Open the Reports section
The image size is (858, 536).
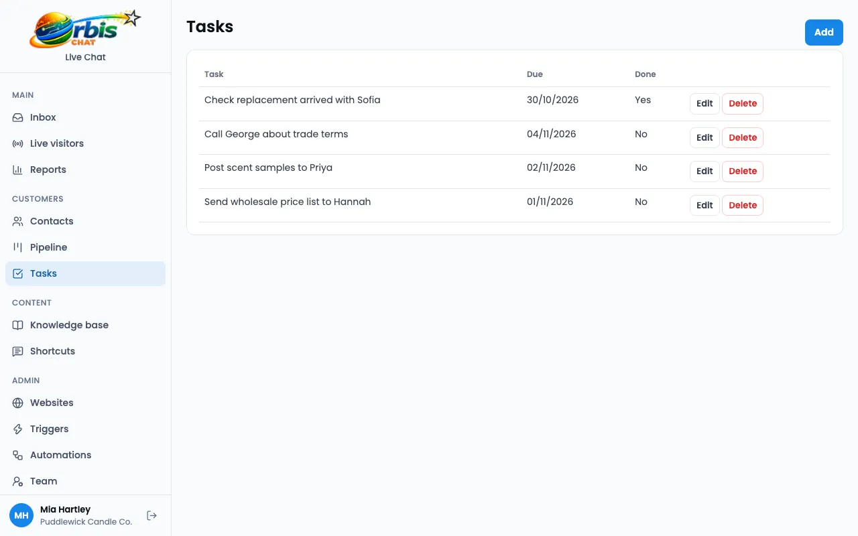[x=85, y=170]
